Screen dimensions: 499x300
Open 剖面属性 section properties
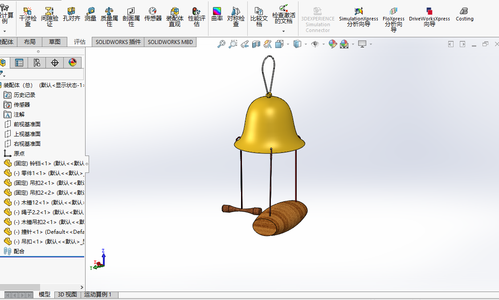(131, 17)
